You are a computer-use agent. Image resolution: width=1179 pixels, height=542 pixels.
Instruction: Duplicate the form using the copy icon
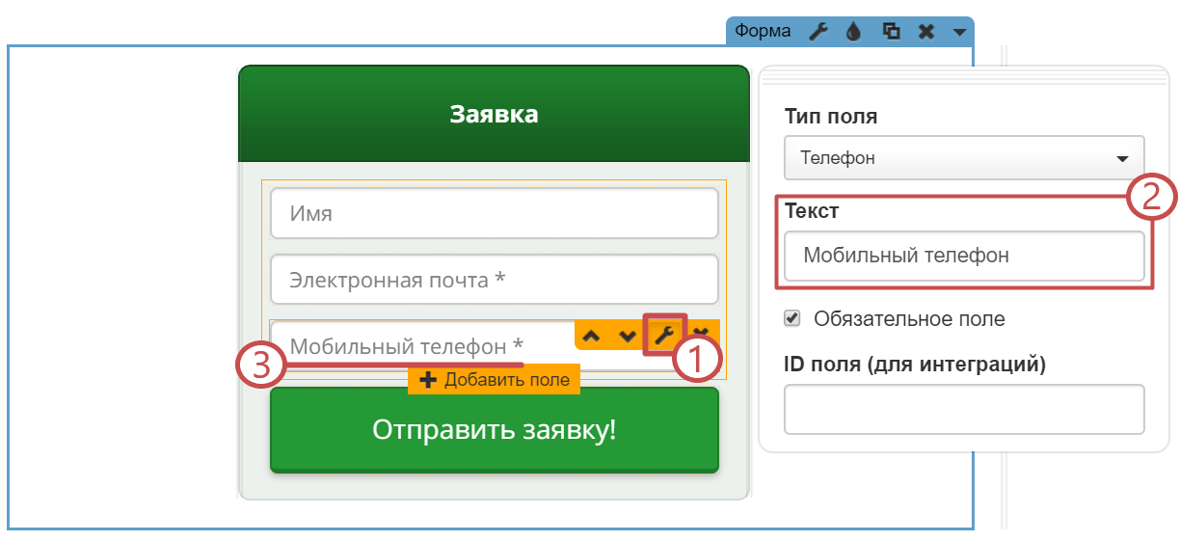pos(892,31)
